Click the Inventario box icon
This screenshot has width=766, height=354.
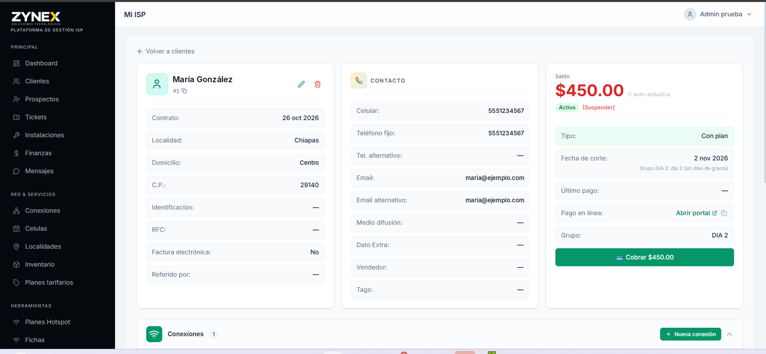[16, 265]
